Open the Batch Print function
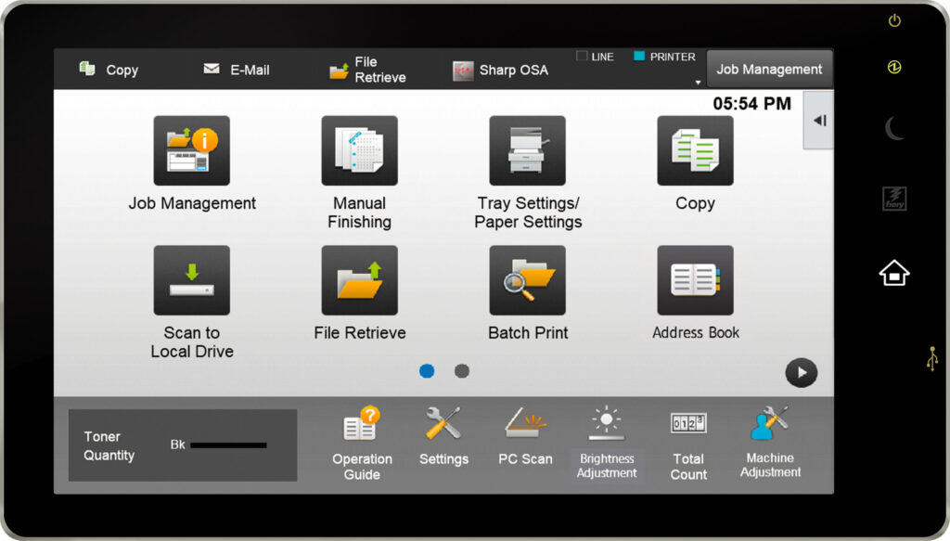 pyautogui.click(x=527, y=280)
